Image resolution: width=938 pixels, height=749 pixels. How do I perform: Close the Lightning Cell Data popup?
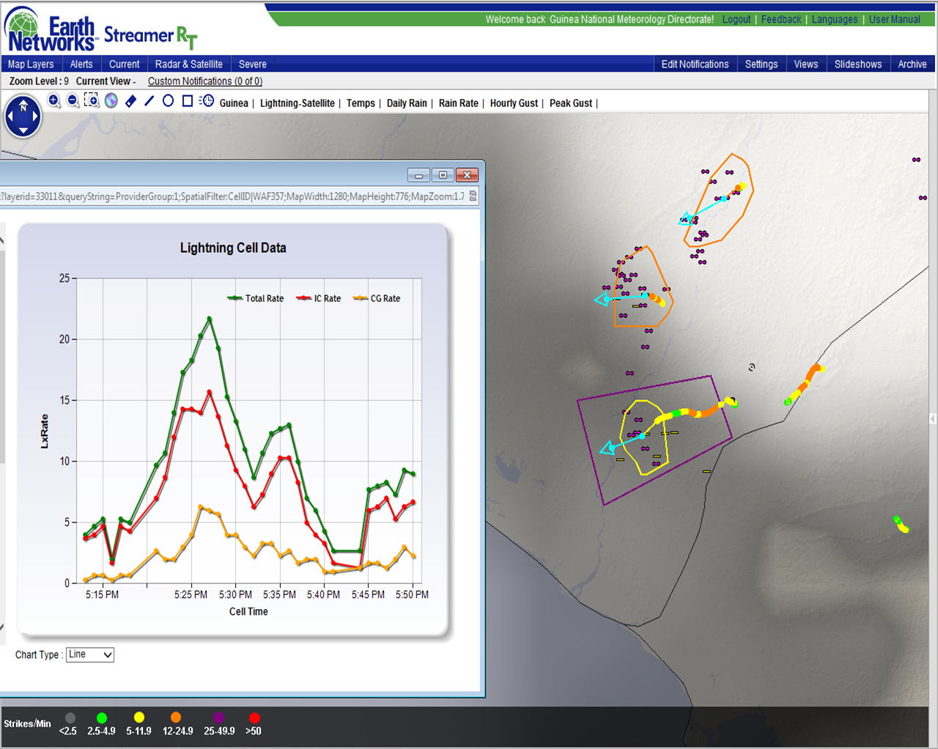click(x=467, y=175)
